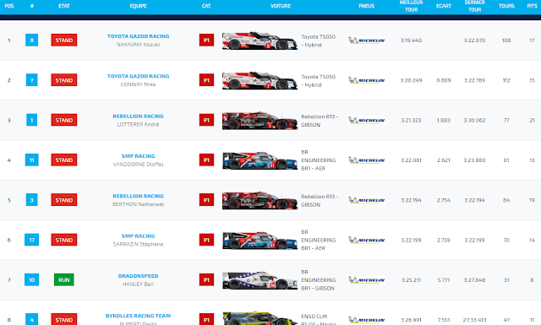
Task: Click the P1 category badge for Hanley
Action: pyautogui.click(x=206, y=280)
